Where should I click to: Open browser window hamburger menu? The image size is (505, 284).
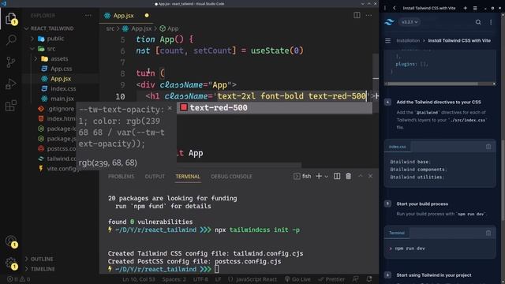(x=475, y=8)
